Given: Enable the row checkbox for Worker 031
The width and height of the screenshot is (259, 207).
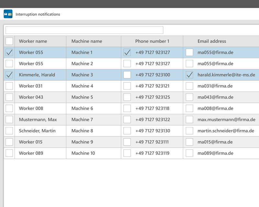Looking at the screenshot, I should coord(9,86).
